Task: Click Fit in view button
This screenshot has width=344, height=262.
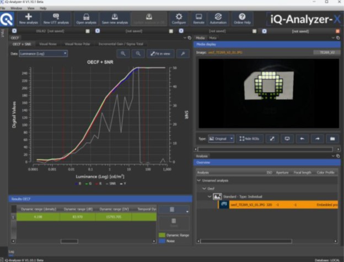Action: point(160,53)
